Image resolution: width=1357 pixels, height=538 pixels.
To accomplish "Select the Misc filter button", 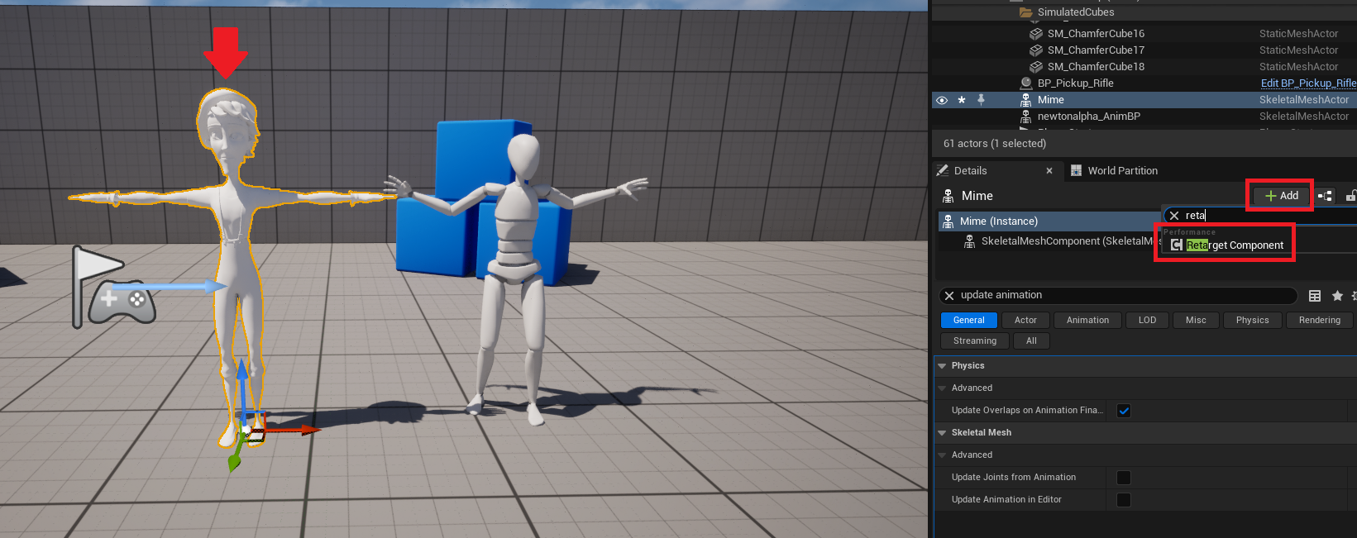I will (x=1196, y=321).
